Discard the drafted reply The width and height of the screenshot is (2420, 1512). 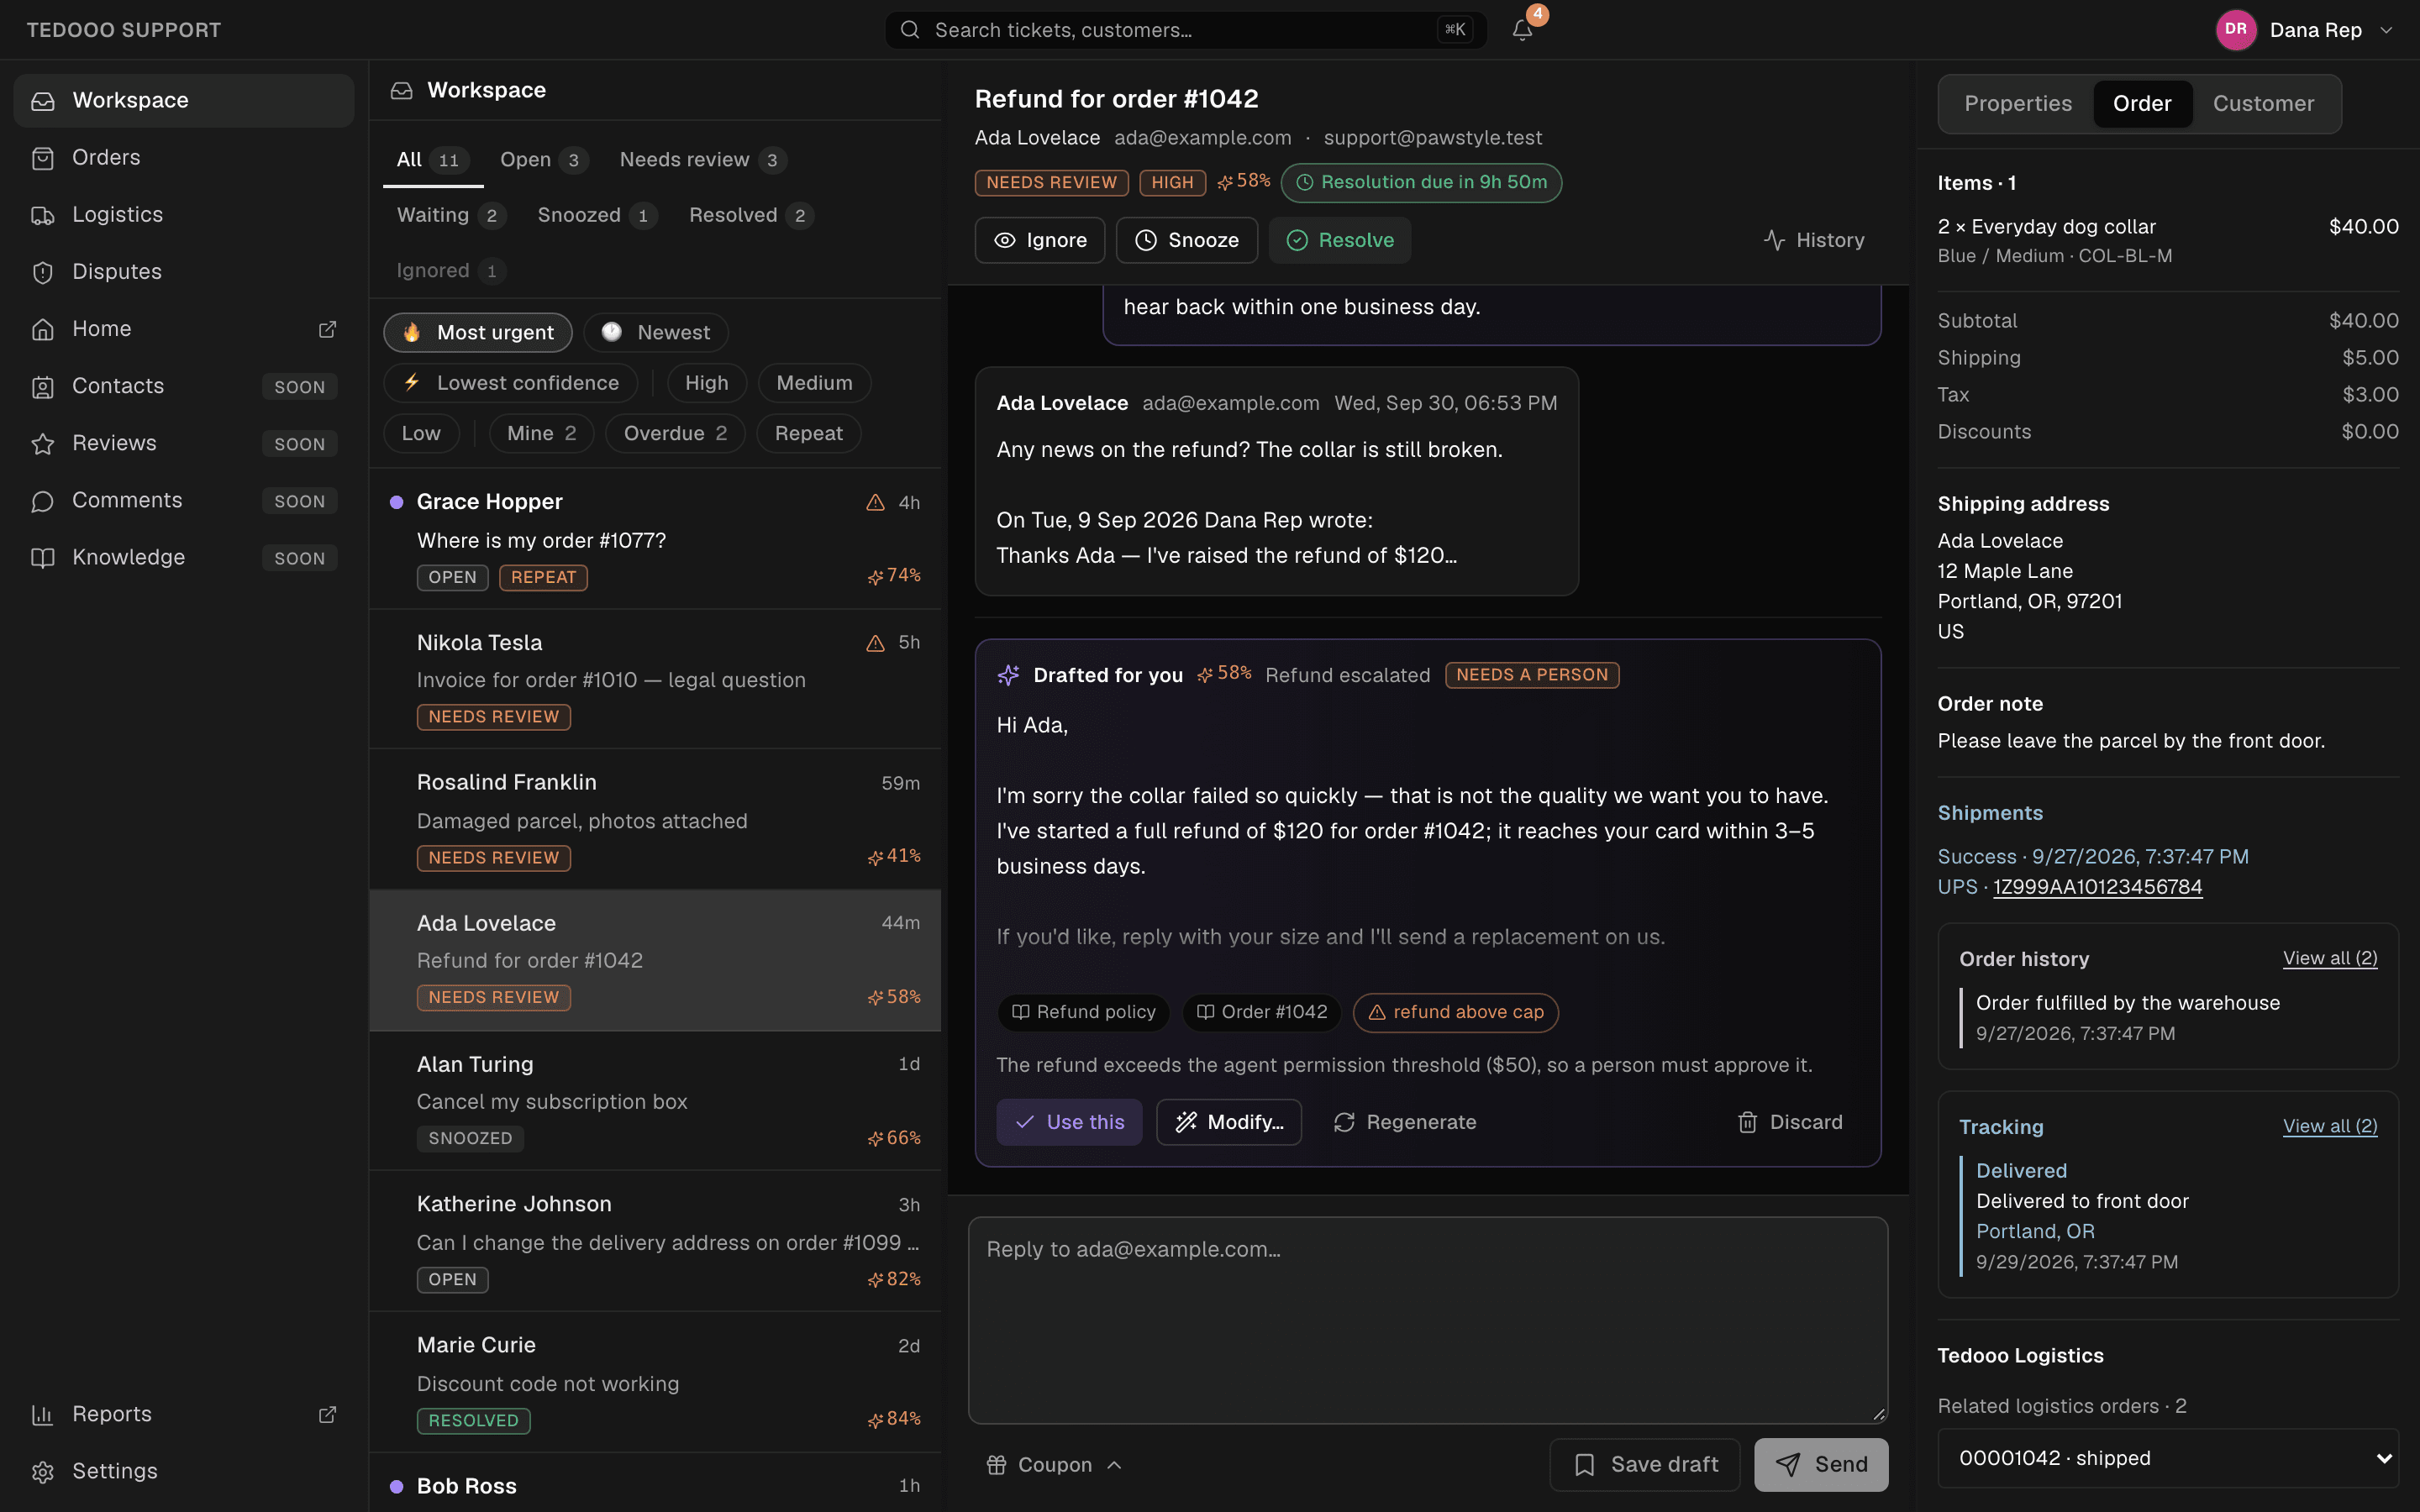tap(1789, 1122)
